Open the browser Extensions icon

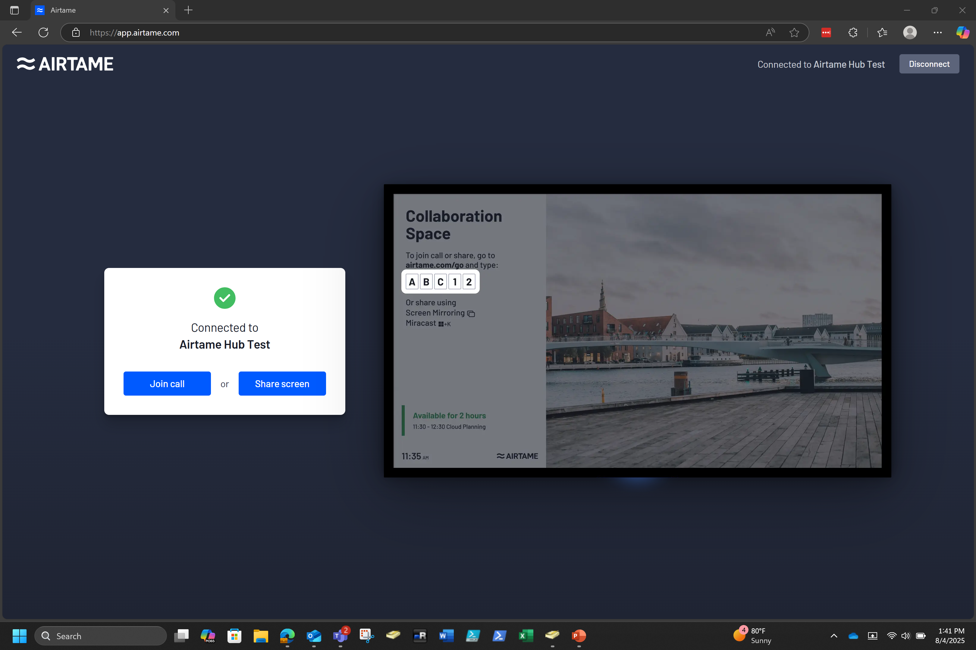click(x=852, y=32)
